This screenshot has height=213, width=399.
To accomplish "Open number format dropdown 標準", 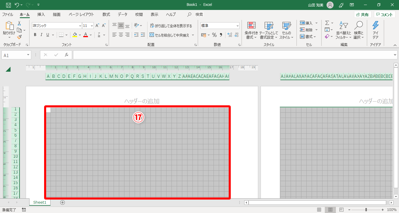I will (x=237, y=26).
